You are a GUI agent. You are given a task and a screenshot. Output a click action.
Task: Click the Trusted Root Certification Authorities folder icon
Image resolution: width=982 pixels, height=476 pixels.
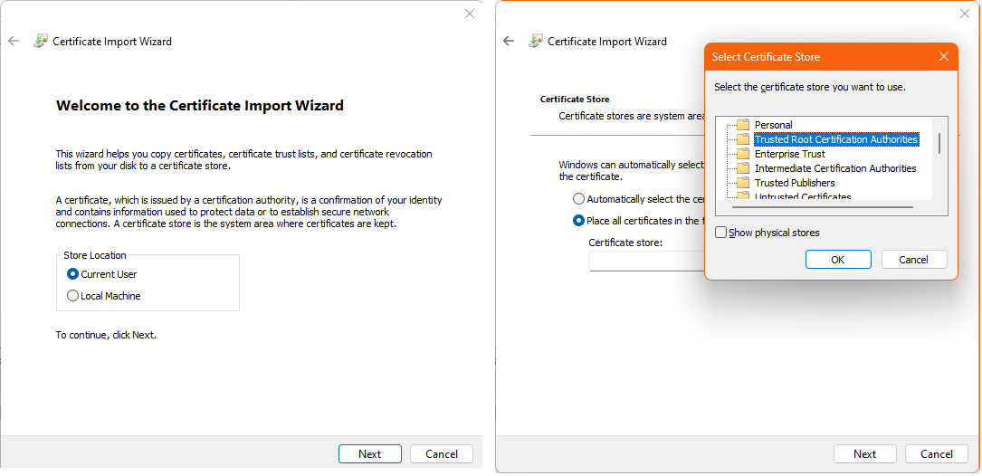click(x=743, y=139)
